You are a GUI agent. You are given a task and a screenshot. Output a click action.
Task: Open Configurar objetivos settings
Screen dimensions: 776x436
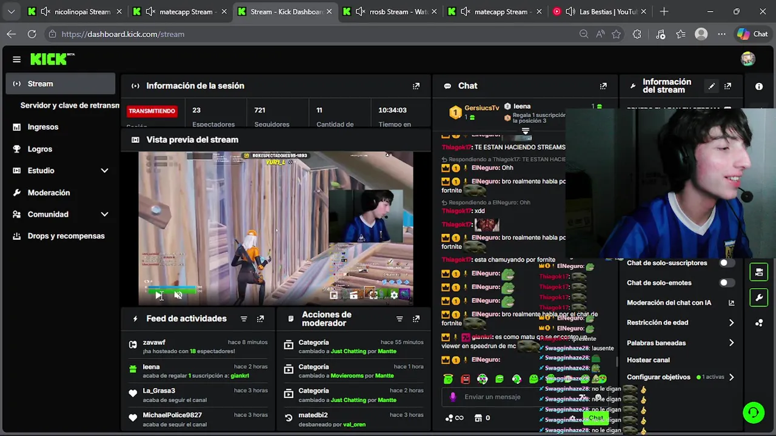coord(680,377)
